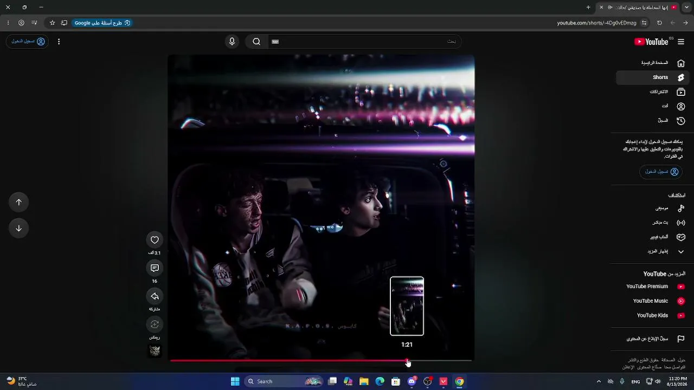694x390 pixels.
Task: Sign in using the top-left account button
Action: coord(28,42)
